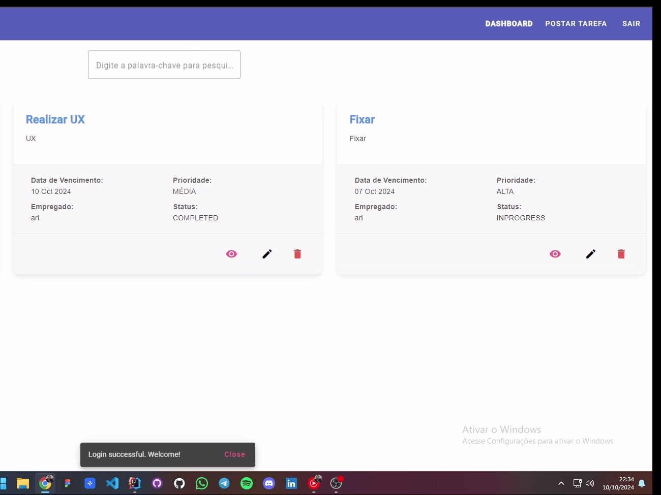View the Fixar task details
The height and width of the screenshot is (495, 661).
[555, 254]
